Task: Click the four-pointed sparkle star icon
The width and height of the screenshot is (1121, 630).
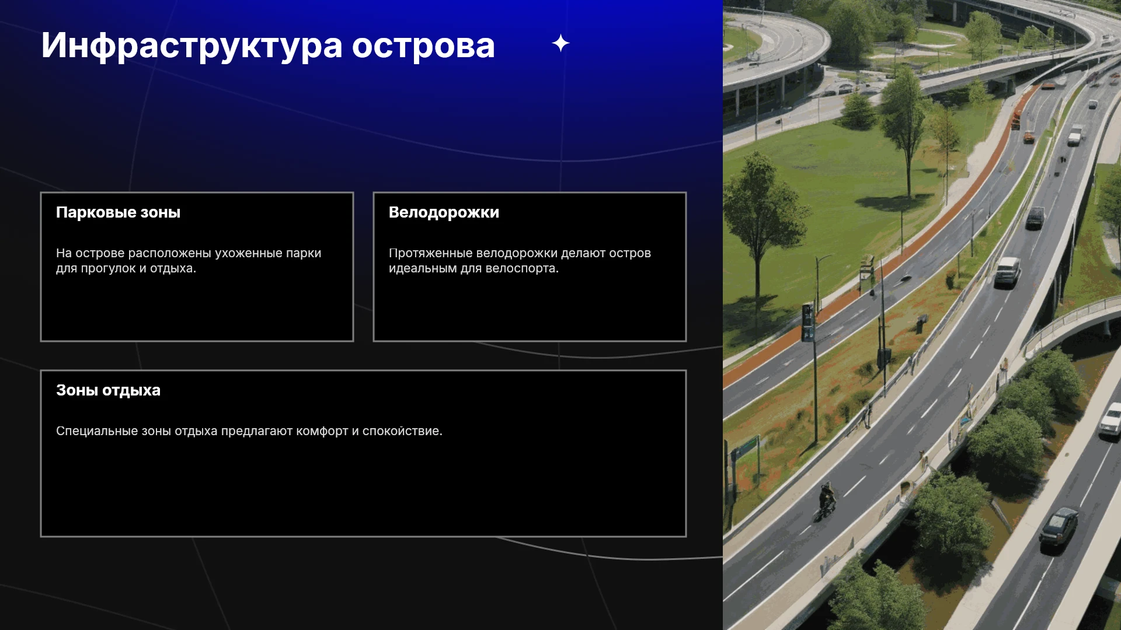Action: click(x=560, y=43)
